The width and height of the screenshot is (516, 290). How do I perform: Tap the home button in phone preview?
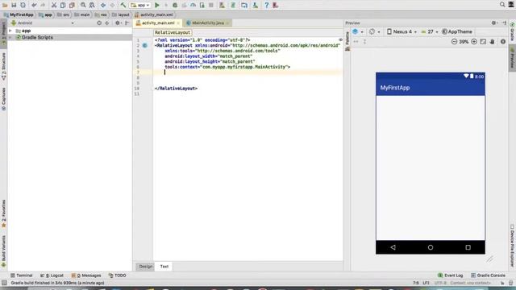coord(431,247)
